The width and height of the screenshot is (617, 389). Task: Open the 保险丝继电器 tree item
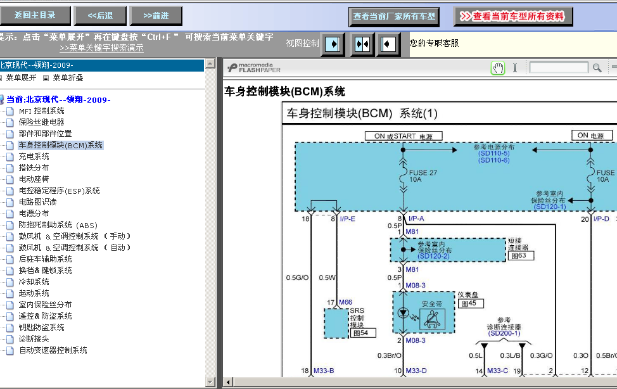(41, 122)
